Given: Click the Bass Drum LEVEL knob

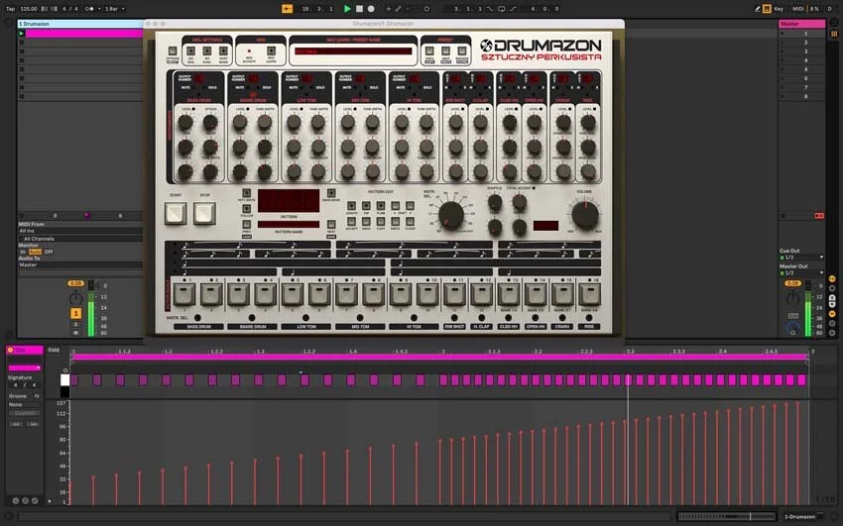Looking at the screenshot, I should [185, 123].
